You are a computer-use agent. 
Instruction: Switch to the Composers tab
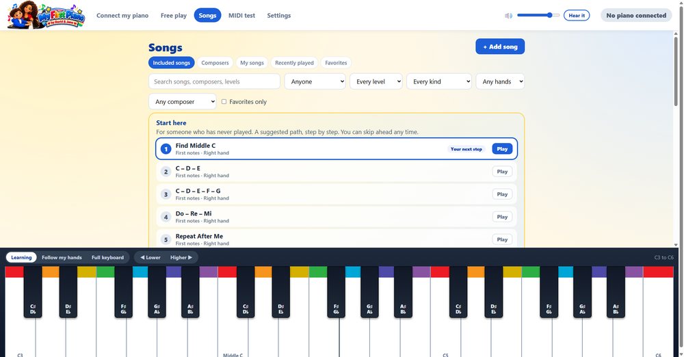(x=215, y=63)
